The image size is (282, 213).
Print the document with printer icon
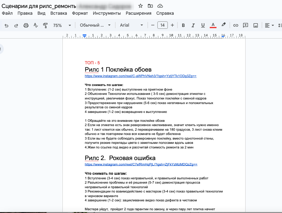pyautogui.click(x=26, y=25)
